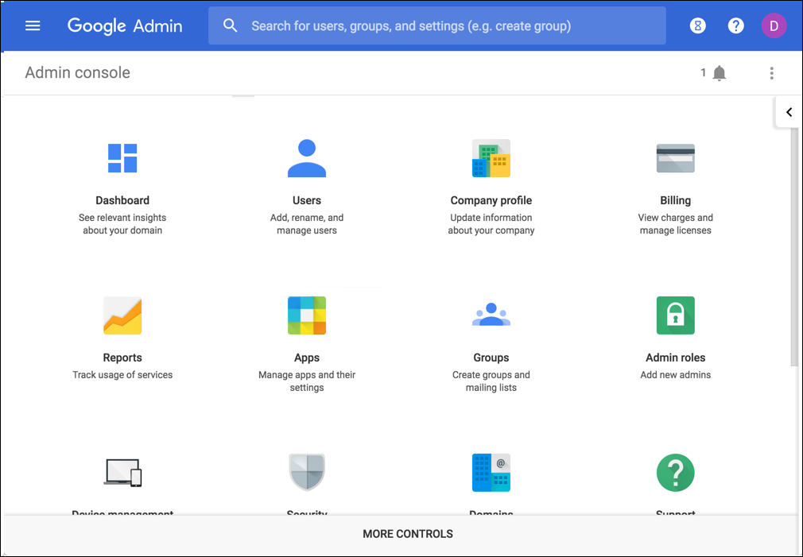This screenshot has height=557, width=803.
Task: Open the Reports chart icon
Action: click(122, 315)
